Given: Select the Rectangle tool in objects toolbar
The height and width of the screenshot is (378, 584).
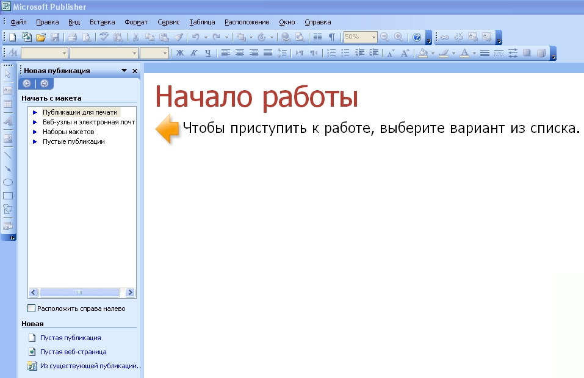Looking at the screenshot, I should (7, 196).
